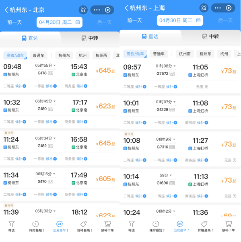
Task: Sort by 耗时最短 in left panel
Action: (37, 226)
